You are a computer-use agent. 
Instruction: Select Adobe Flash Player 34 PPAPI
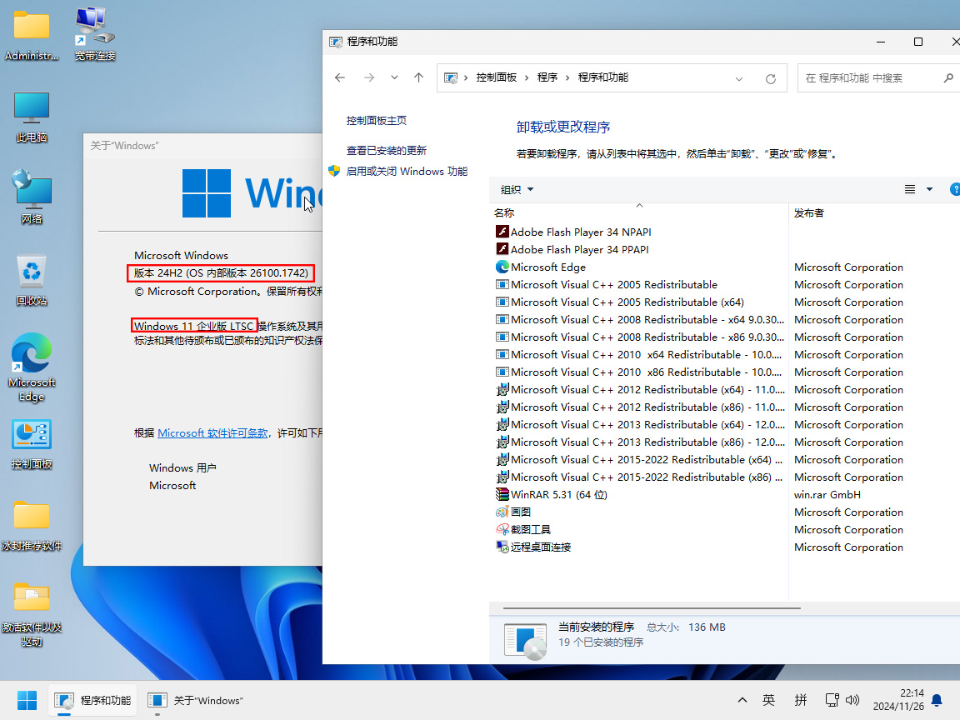coord(580,250)
